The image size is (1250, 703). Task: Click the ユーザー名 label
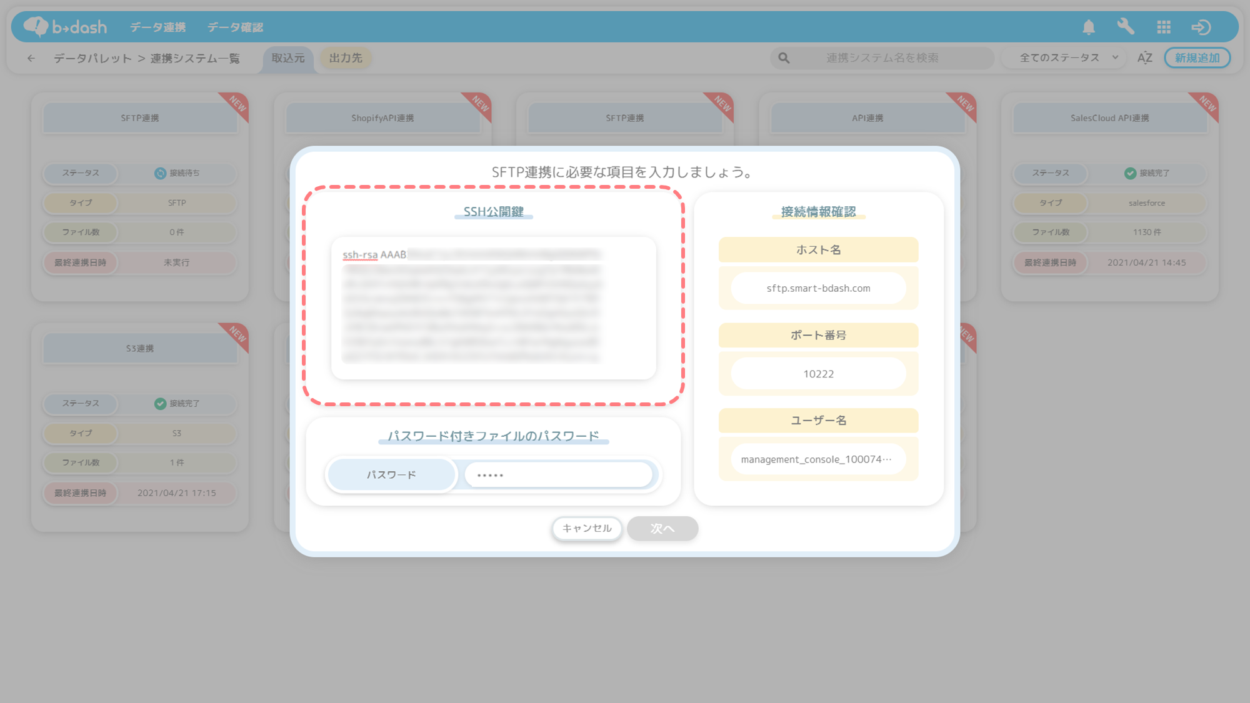(x=819, y=421)
